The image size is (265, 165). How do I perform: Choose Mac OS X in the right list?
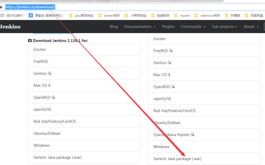click(x=204, y=75)
